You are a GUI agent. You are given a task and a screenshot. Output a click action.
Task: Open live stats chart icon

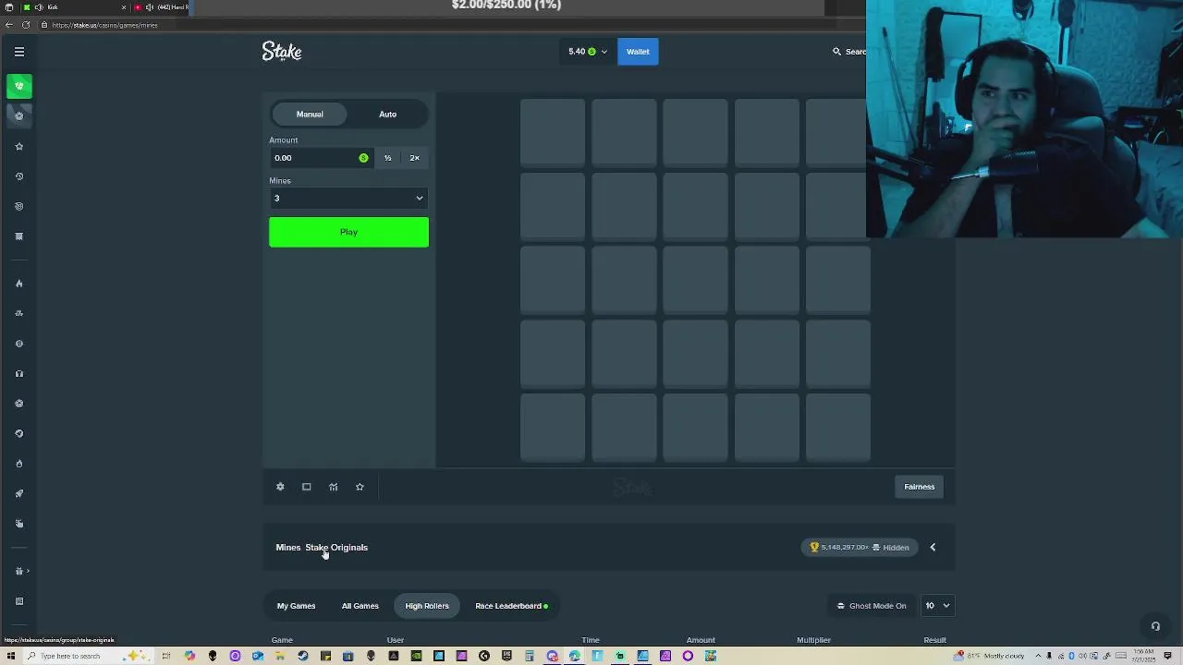coord(334,487)
